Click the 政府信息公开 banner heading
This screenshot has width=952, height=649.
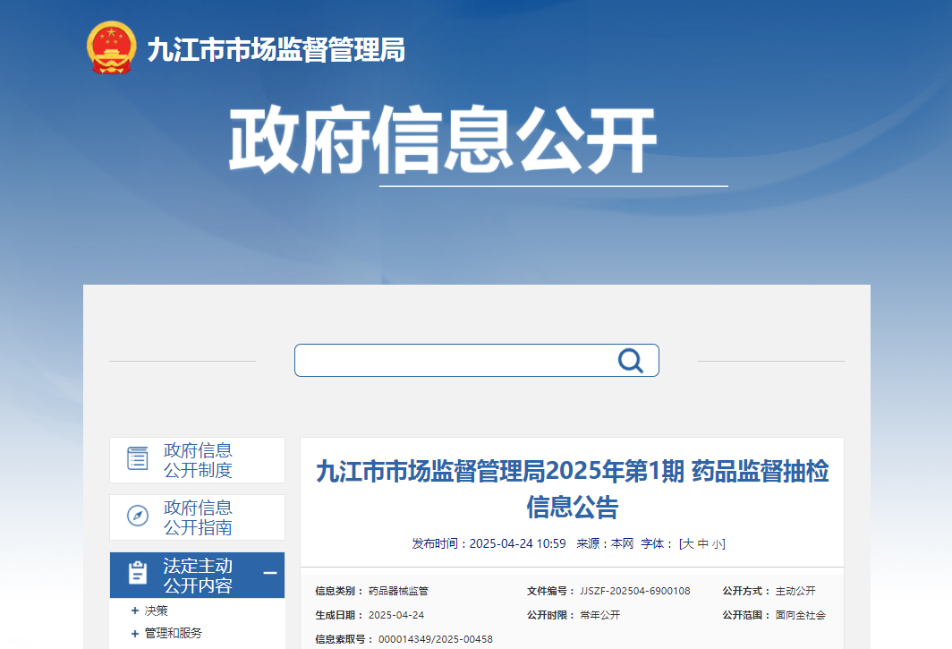[443, 140]
